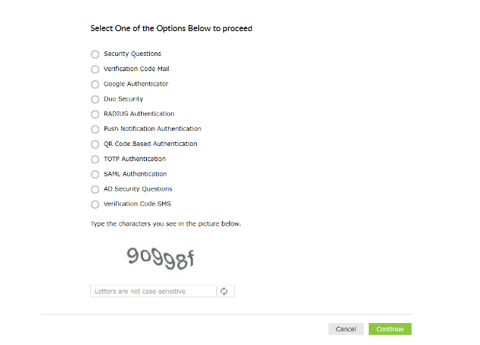Pick AD Security Questions option
480x345 pixels.
point(95,189)
